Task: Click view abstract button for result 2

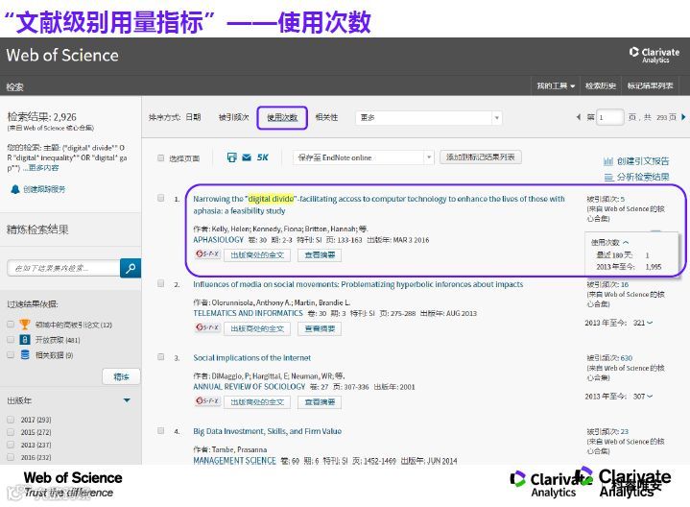Action: pos(320,328)
